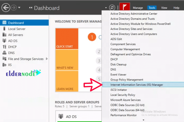Click the breadcrumb double-arrow before Dashboard
The height and width of the screenshot is (122, 184).
[x=31, y=8]
